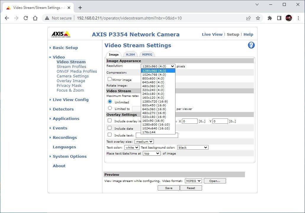This screenshot has height=213, width=305.
Task: Check the Include date checkbox
Action: [x=109, y=128]
